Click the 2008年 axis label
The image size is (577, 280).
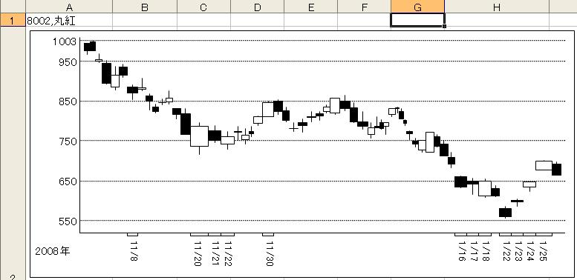click(52, 251)
